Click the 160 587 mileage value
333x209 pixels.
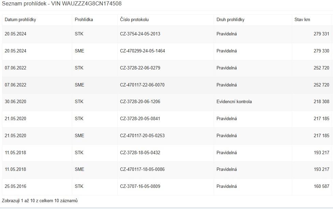(321, 186)
